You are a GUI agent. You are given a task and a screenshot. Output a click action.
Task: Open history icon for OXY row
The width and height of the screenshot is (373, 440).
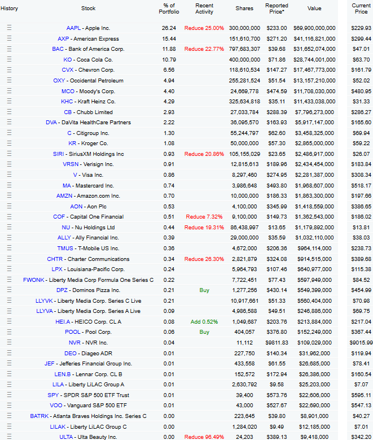pyautogui.click(x=9, y=80)
